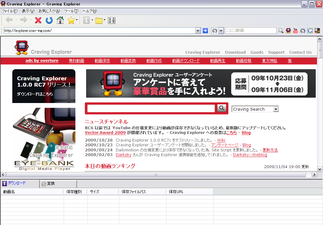
Task: Open ヘルプ(H) menu
Action: coord(90,11)
